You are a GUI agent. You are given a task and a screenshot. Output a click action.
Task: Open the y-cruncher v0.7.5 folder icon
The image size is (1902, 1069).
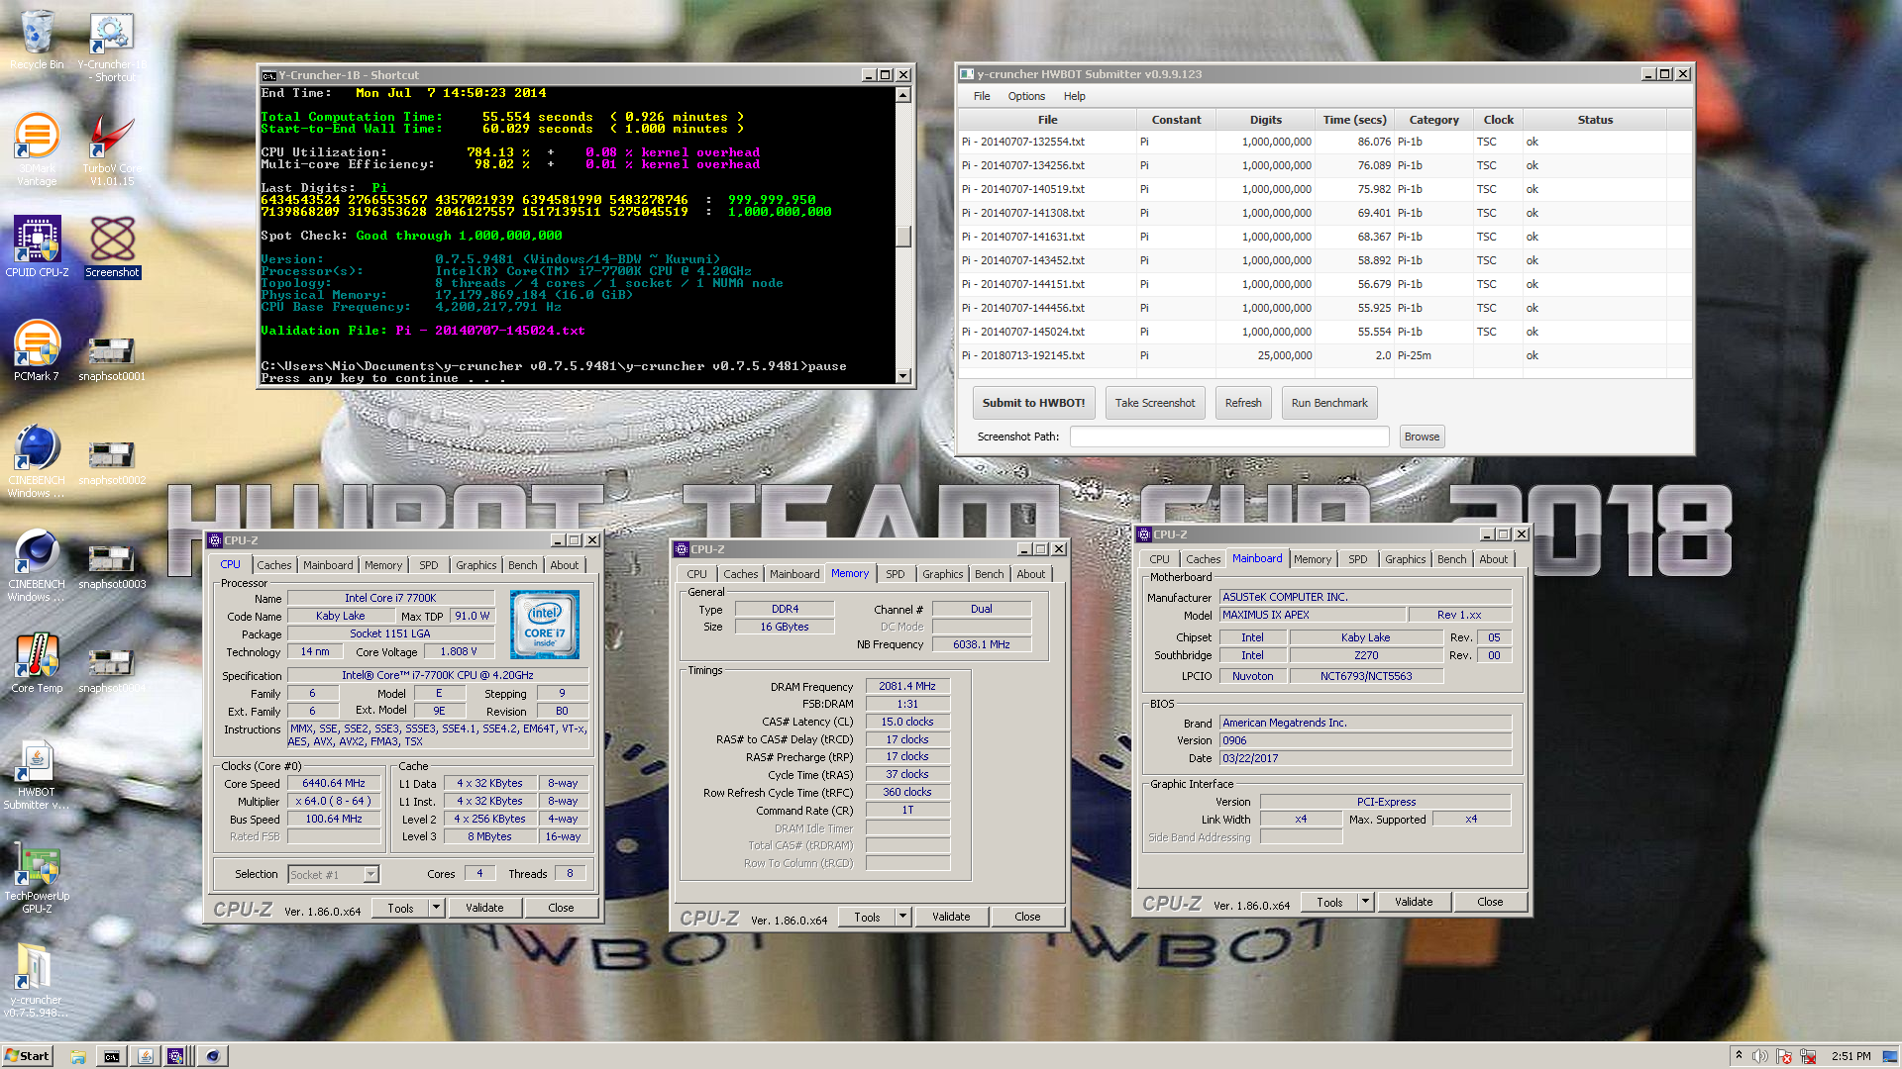(x=37, y=980)
